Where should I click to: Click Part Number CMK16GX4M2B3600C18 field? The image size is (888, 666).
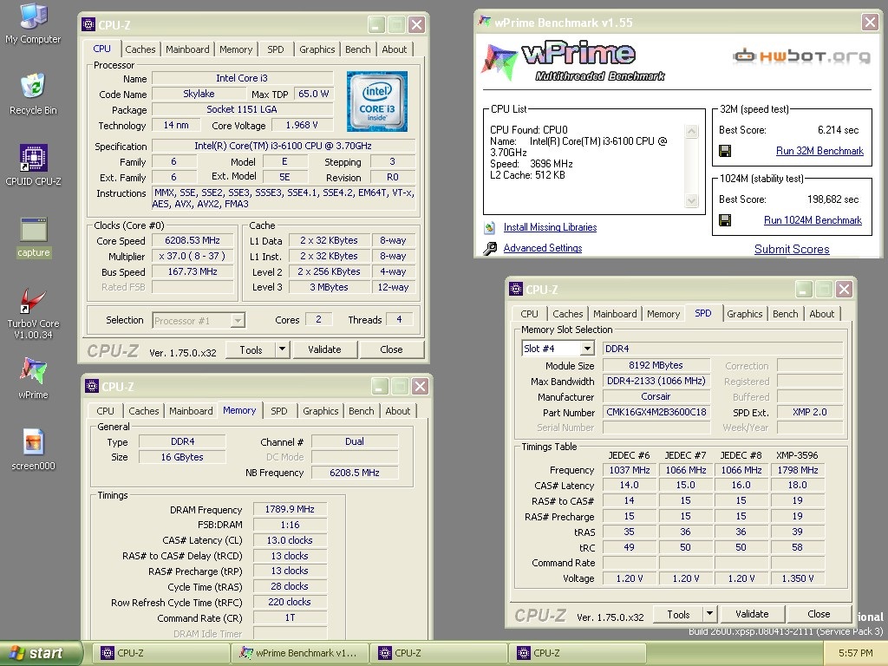[x=656, y=412]
